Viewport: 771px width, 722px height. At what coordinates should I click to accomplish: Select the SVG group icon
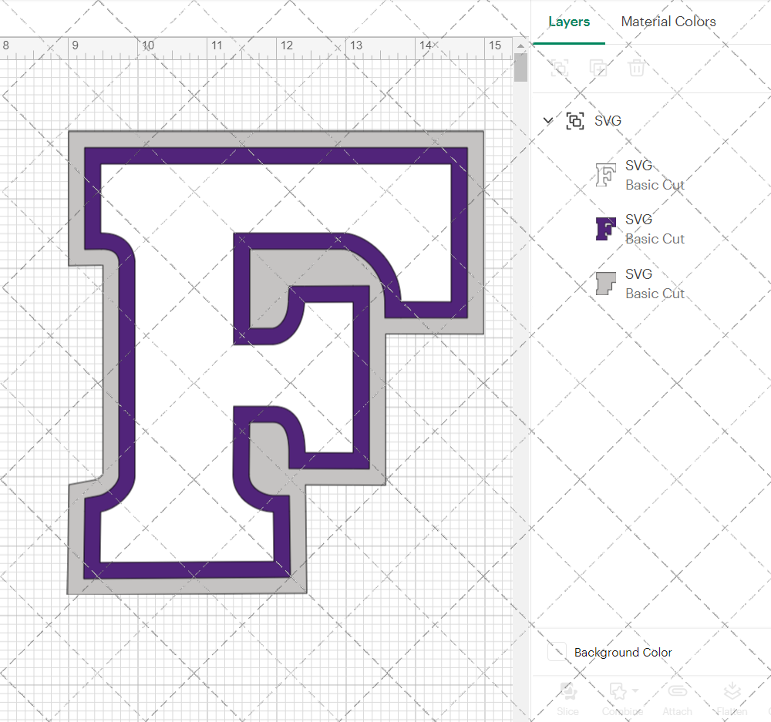click(x=575, y=121)
